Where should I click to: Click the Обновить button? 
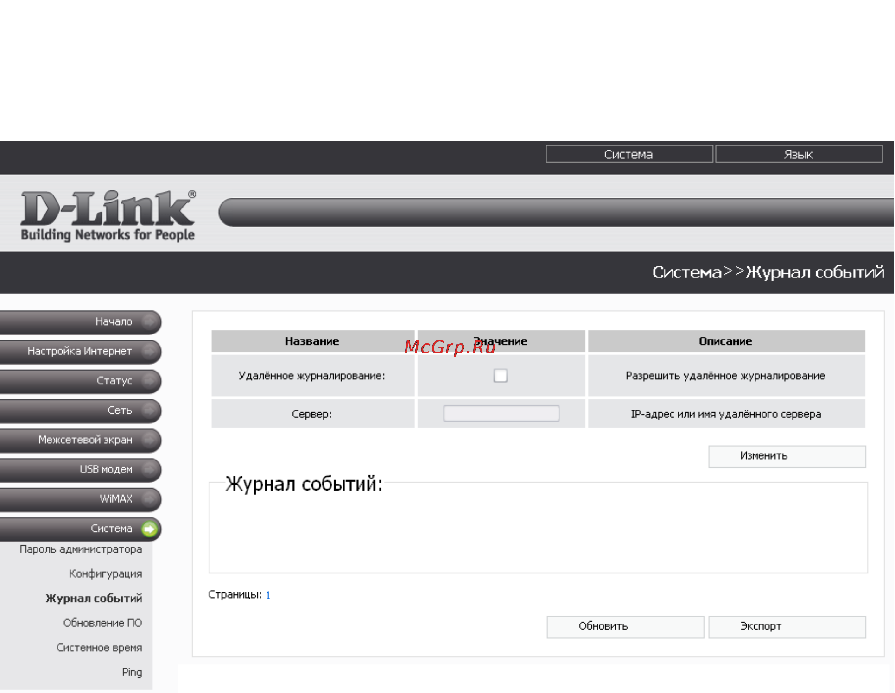point(625,627)
